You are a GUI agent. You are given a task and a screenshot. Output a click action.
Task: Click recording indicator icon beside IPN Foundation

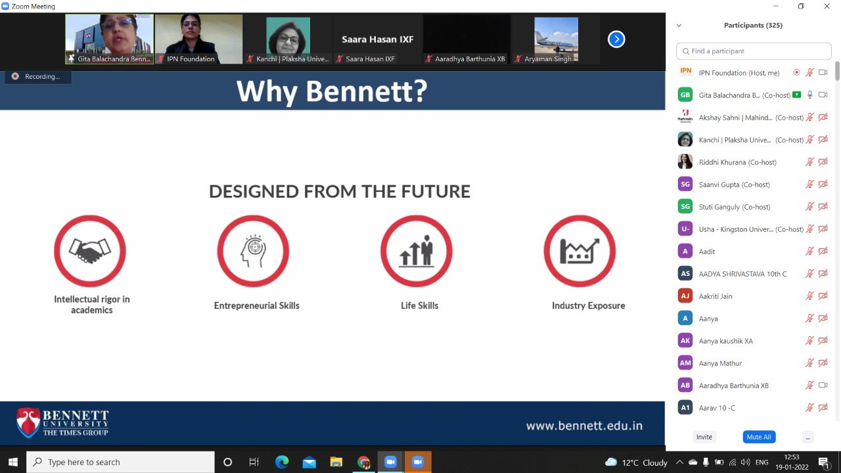pyautogui.click(x=797, y=73)
